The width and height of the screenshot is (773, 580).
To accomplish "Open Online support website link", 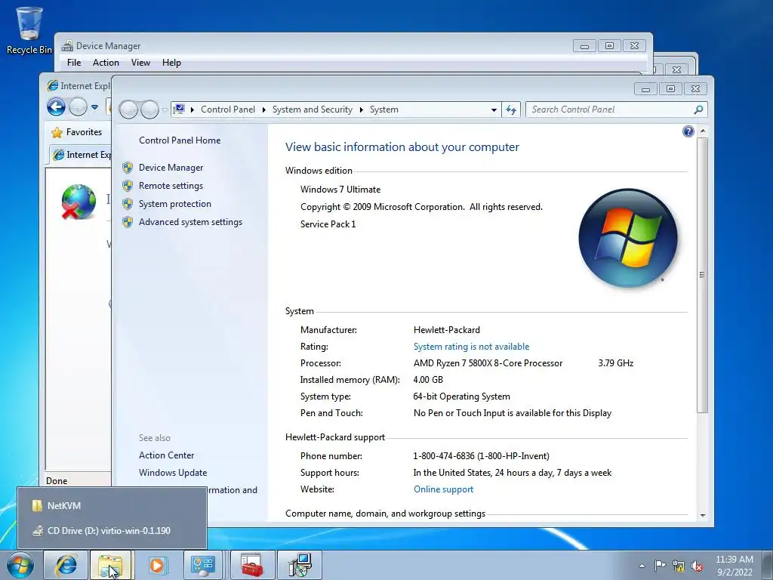I will click(x=443, y=489).
